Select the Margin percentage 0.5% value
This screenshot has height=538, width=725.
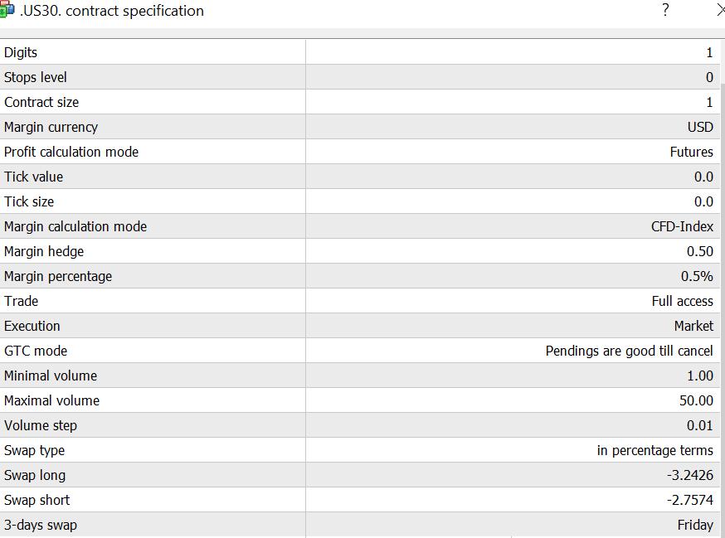pyautogui.click(x=697, y=276)
